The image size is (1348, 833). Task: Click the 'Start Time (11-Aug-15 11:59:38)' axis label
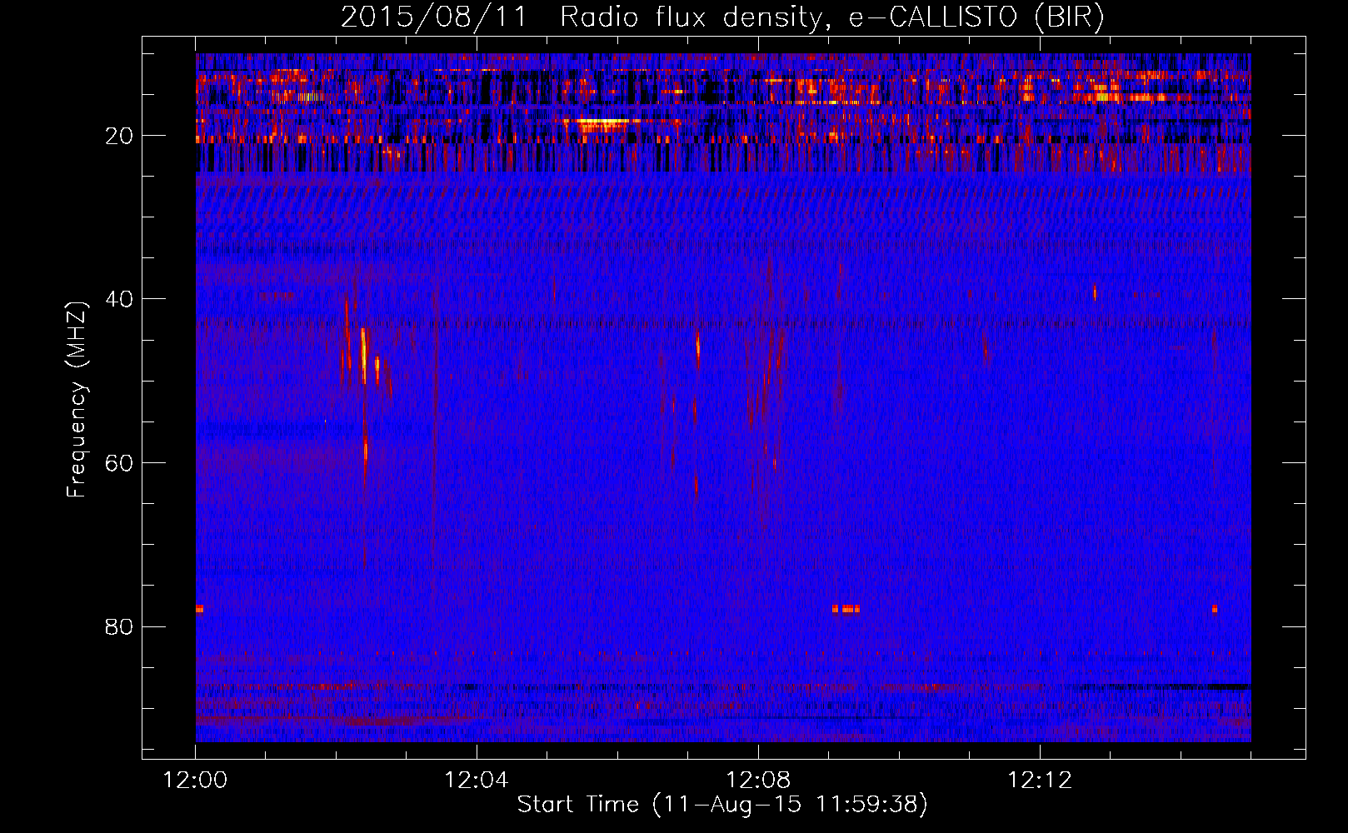point(722,805)
